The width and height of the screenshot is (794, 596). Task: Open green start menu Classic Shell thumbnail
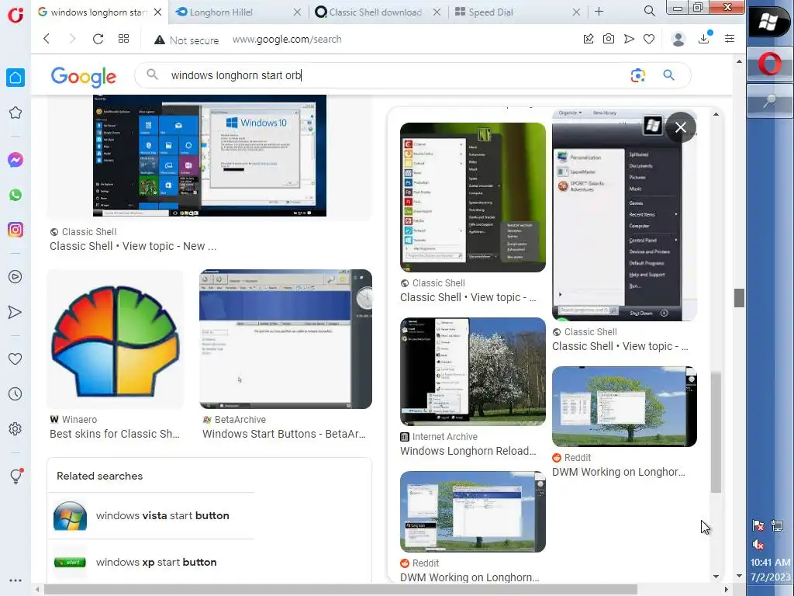point(473,197)
